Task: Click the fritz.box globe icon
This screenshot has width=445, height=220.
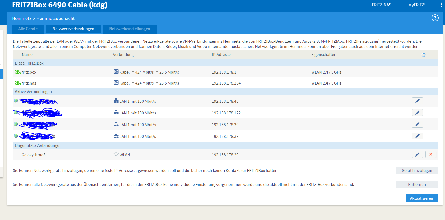Action: 18,72
